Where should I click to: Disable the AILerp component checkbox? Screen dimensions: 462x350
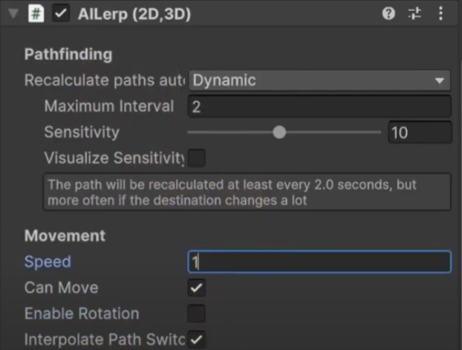click(x=60, y=13)
